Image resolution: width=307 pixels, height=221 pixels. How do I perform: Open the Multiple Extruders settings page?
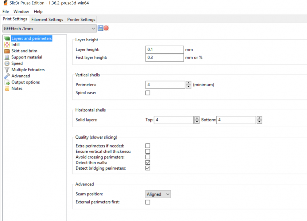(x=28, y=70)
